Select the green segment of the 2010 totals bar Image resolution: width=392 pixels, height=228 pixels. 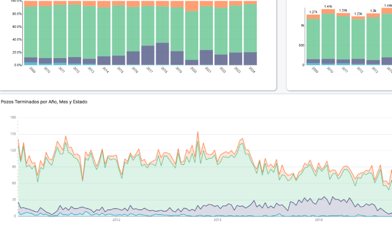click(328, 36)
